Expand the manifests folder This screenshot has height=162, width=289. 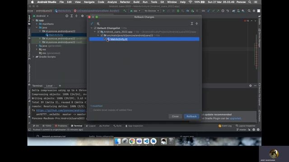point(37,24)
